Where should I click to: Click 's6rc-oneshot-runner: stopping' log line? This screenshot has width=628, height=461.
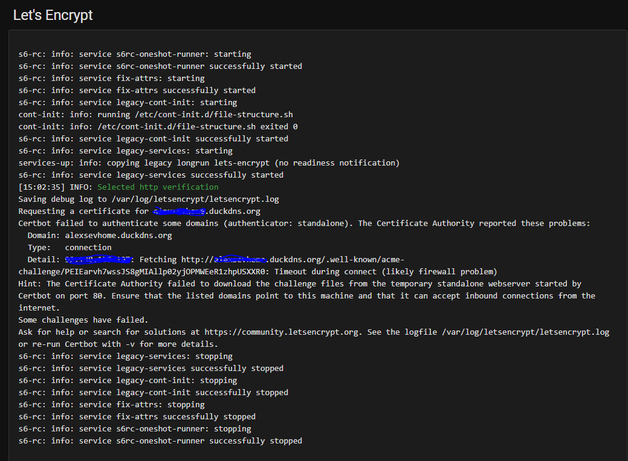[x=135, y=428]
